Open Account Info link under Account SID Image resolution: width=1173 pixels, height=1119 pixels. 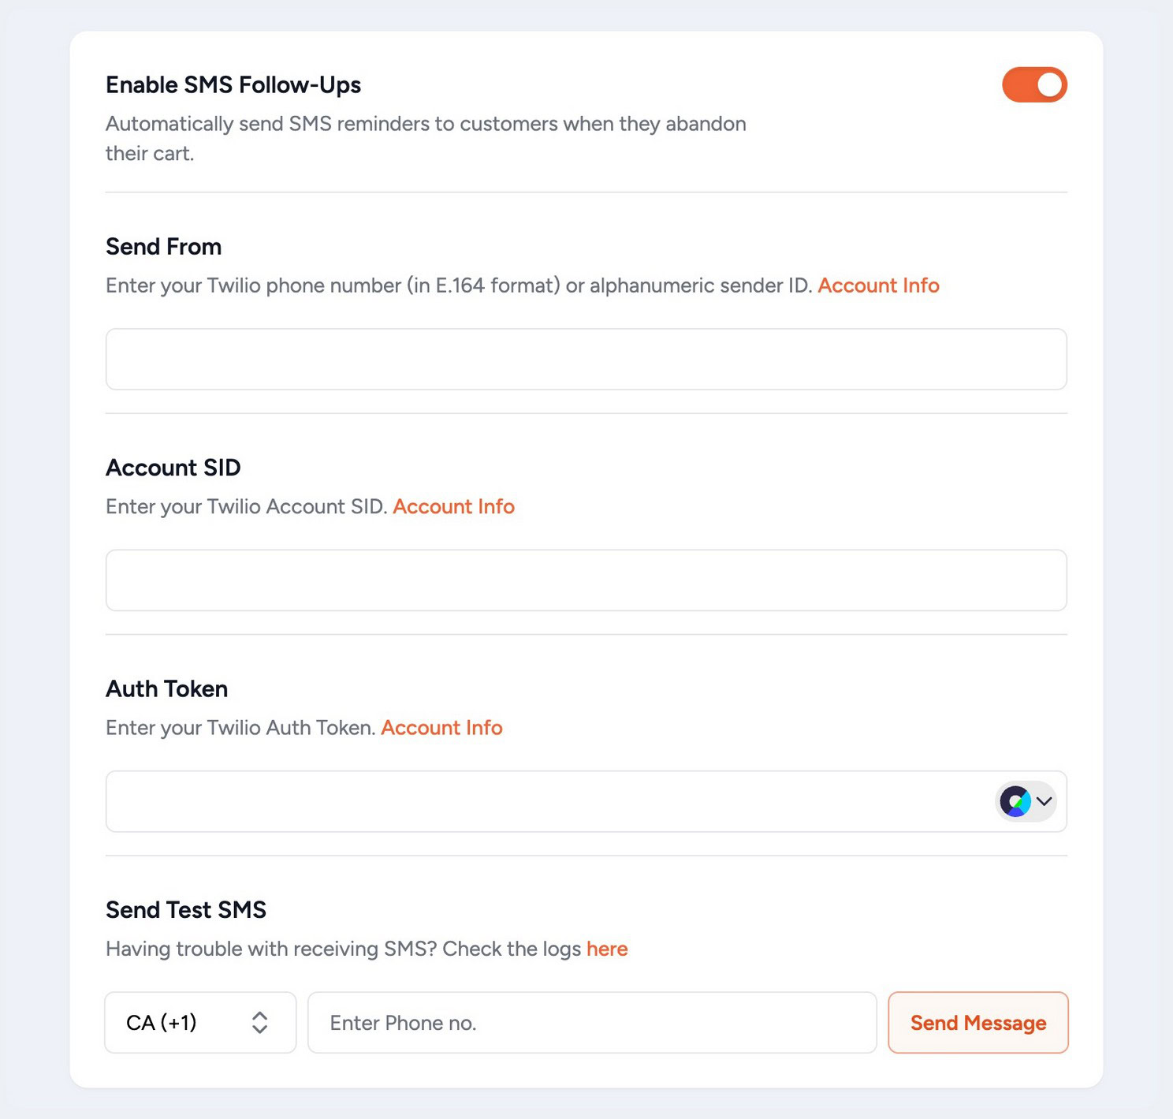(x=453, y=506)
